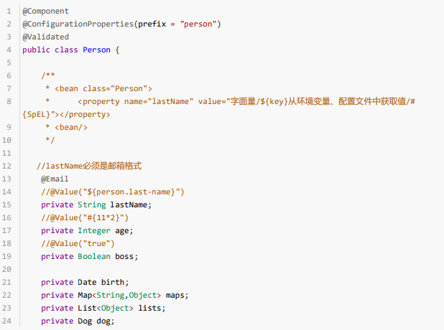
Task: Click line number 4 in gutter
Action: pyautogui.click(x=9, y=49)
